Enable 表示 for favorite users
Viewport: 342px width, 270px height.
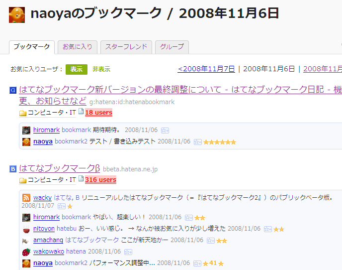[77, 69]
